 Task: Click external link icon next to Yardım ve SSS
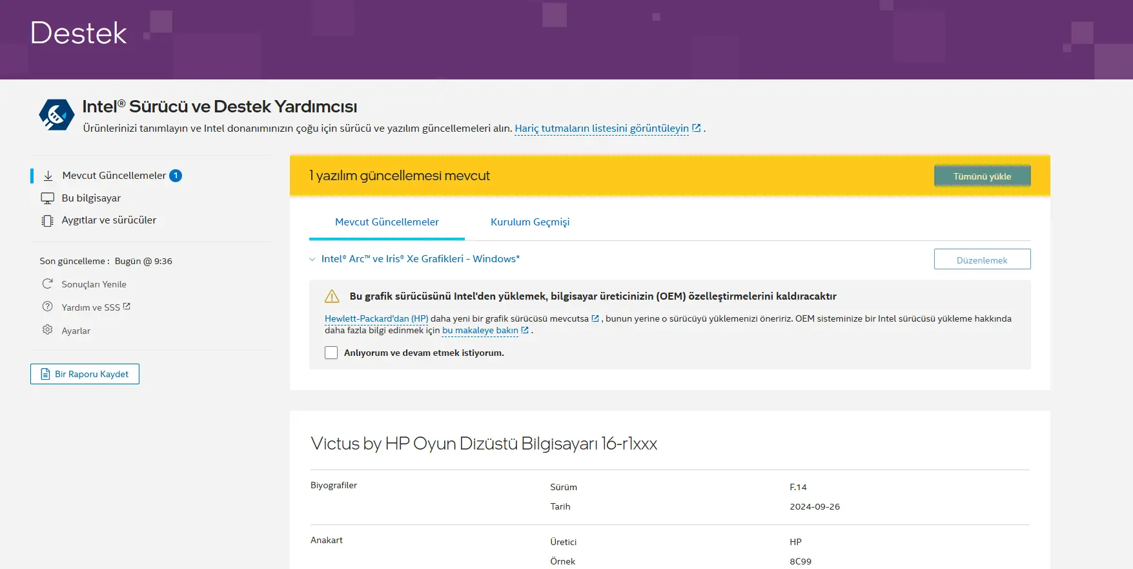pos(127,306)
